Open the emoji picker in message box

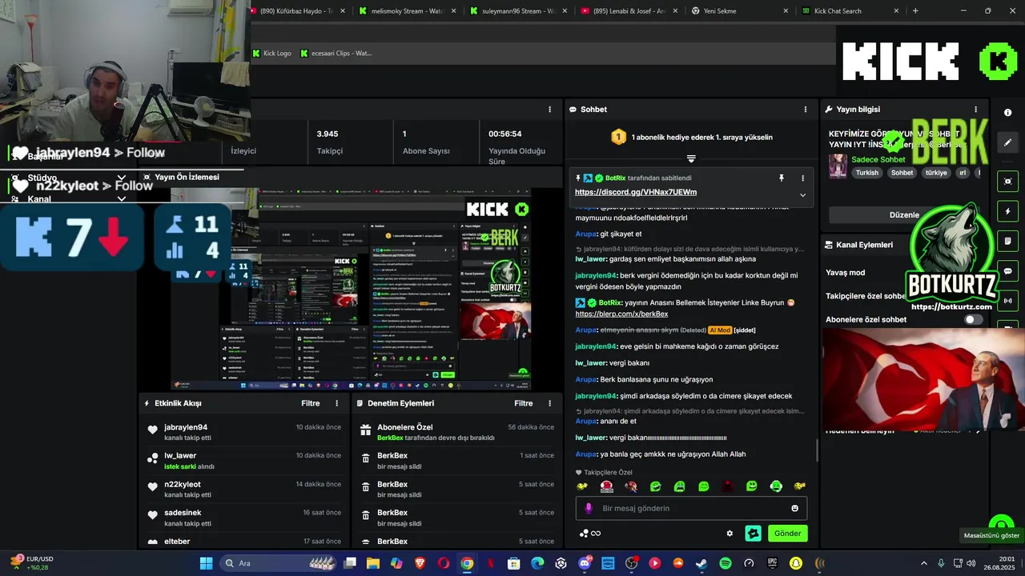tap(795, 508)
